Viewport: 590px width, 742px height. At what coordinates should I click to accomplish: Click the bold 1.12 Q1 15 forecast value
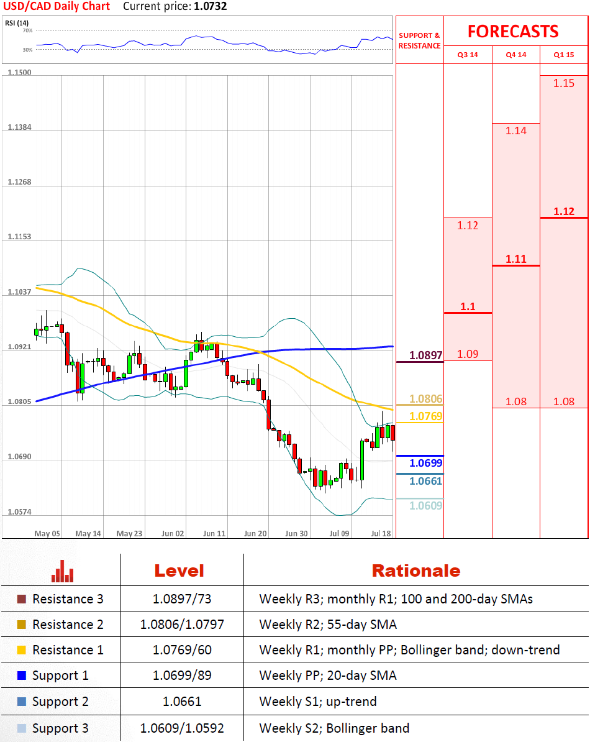563,211
